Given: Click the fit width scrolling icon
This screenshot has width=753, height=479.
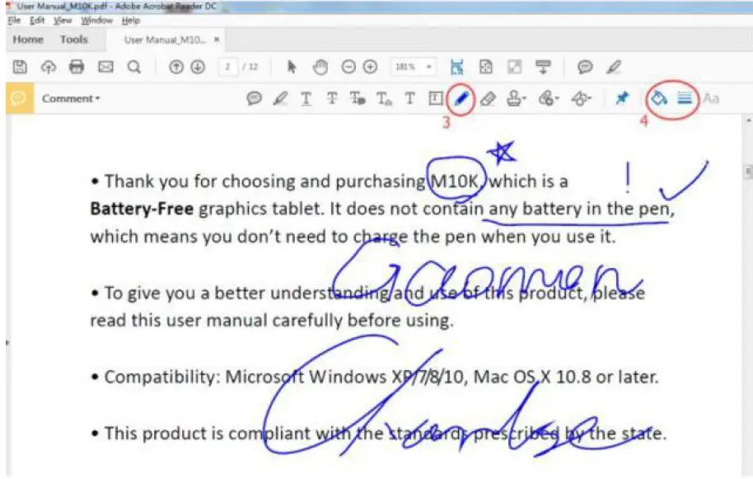Looking at the screenshot, I should tap(456, 67).
